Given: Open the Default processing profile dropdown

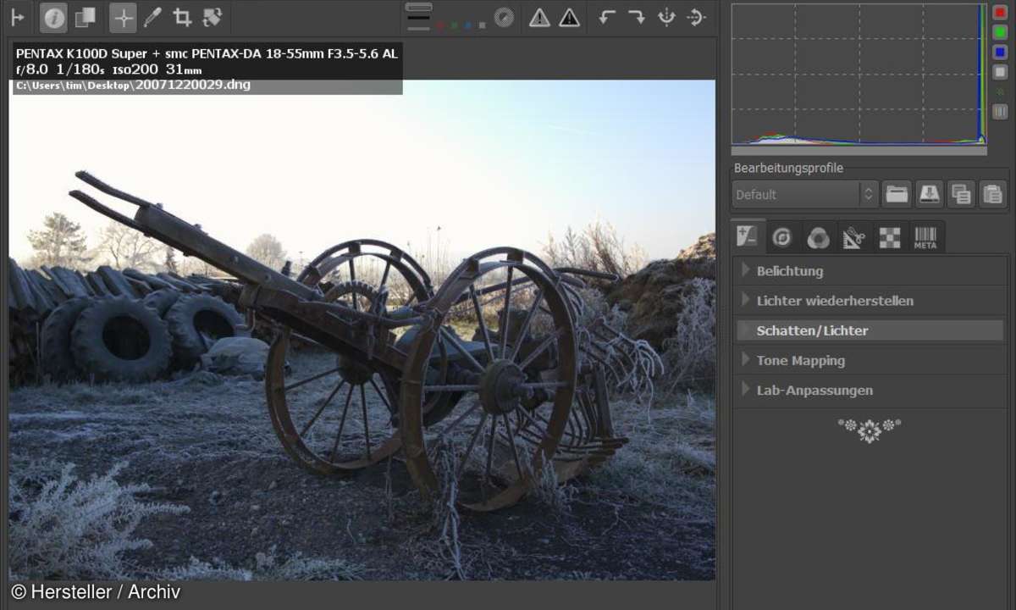Looking at the screenshot, I should 804,194.
